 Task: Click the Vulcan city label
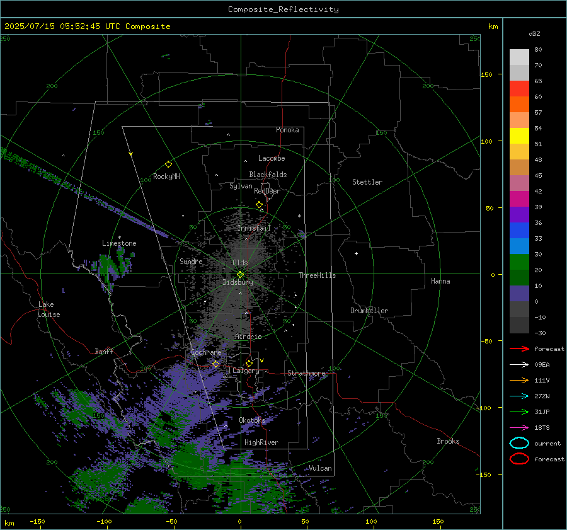[x=321, y=468]
